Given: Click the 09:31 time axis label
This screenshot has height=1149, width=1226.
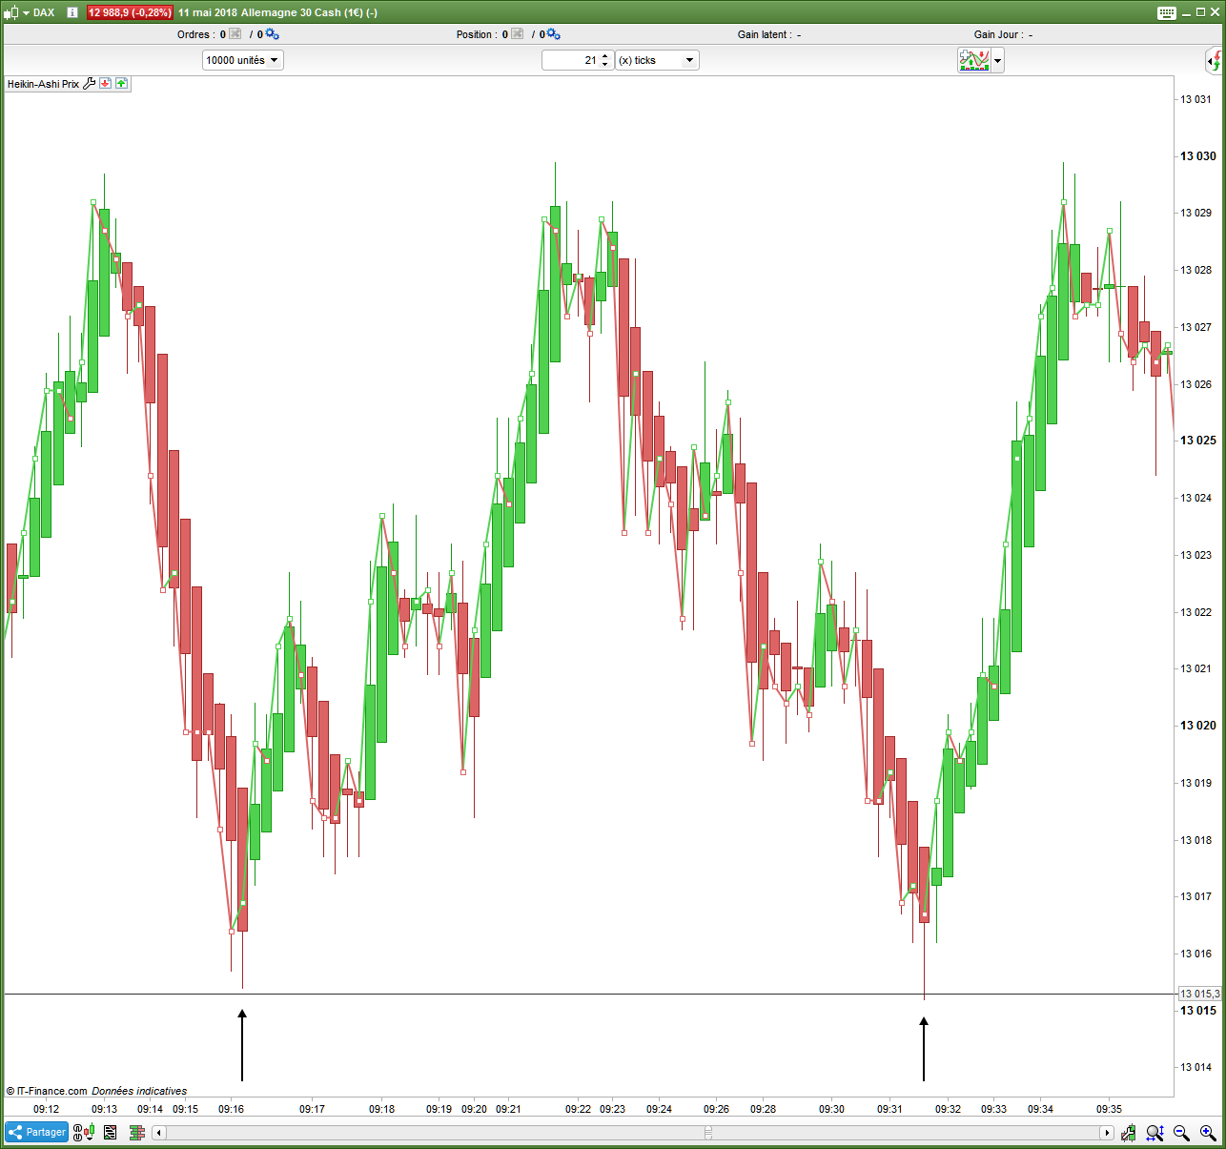Looking at the screenshot, I should pos(890,1109).
